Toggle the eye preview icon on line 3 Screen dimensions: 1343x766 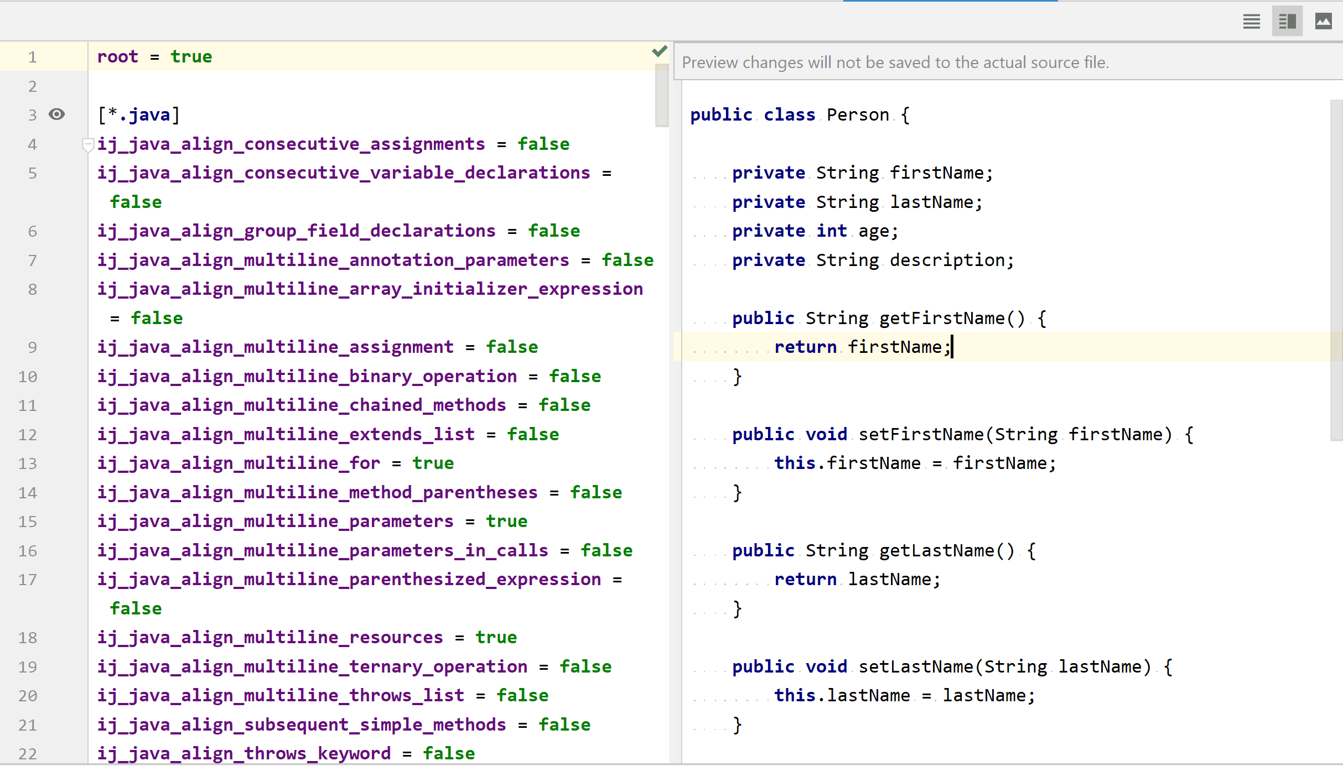[56, 114]
